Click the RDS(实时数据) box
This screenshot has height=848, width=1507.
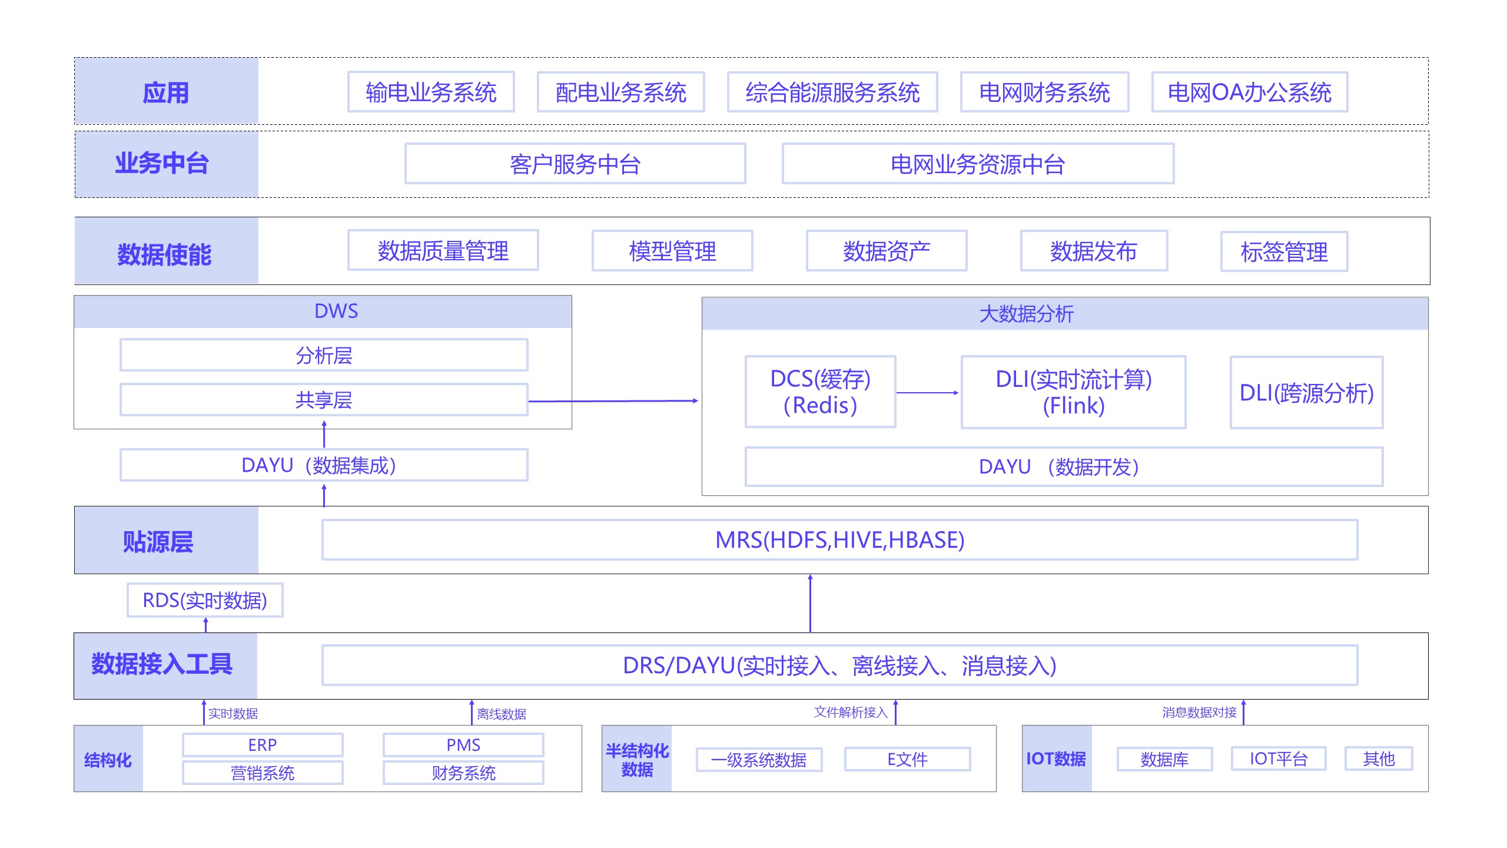205,600
